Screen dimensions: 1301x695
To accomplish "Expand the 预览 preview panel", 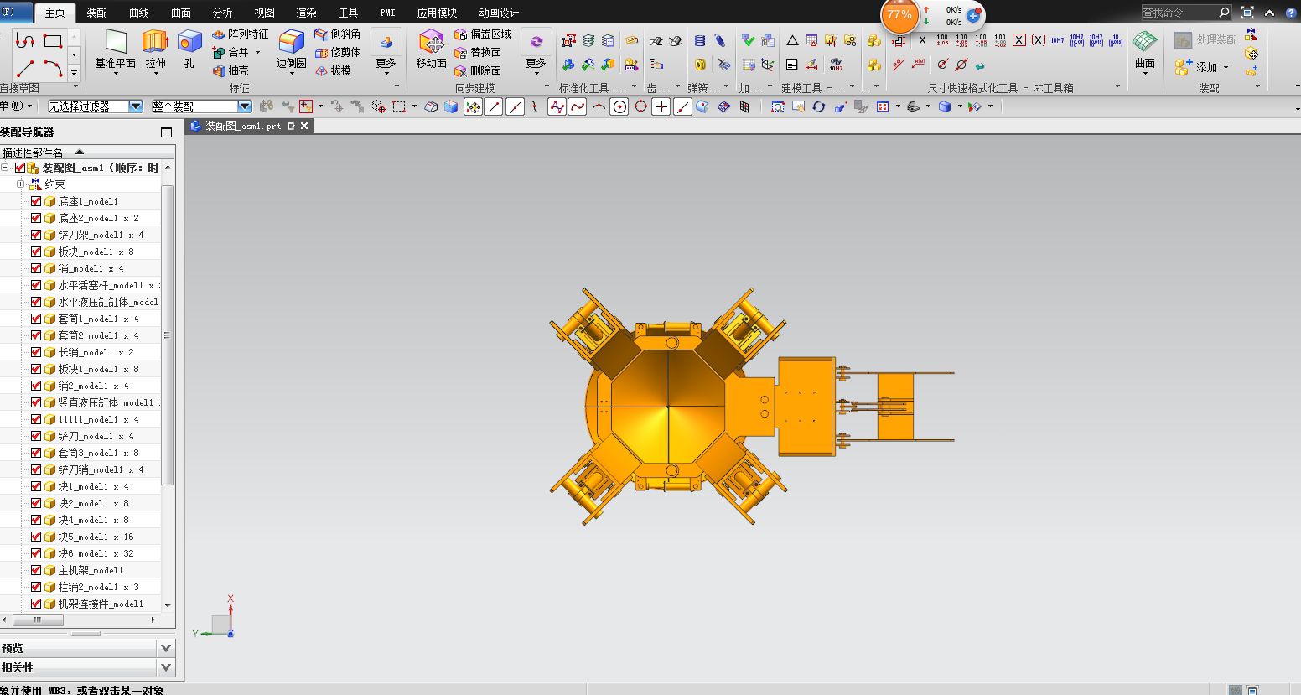I will pyautogui.click(x=166, y=648).
